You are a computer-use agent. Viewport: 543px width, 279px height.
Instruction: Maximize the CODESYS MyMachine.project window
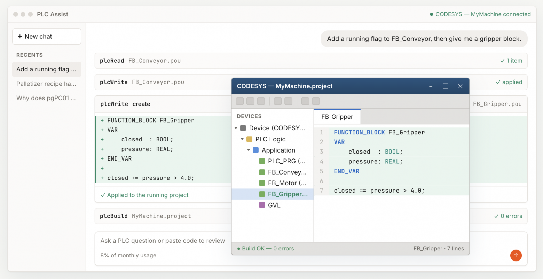(x=445, y=86)
